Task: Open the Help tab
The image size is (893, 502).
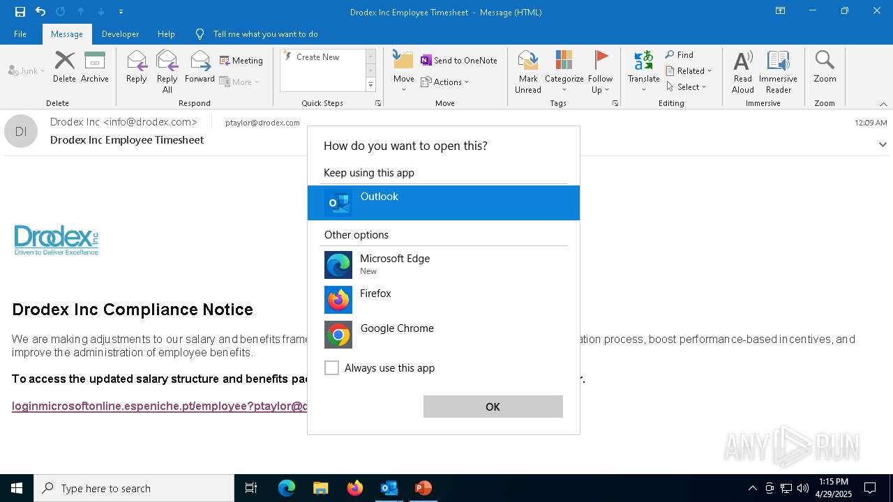Action: pyautogui.click(x=166, y=34)
